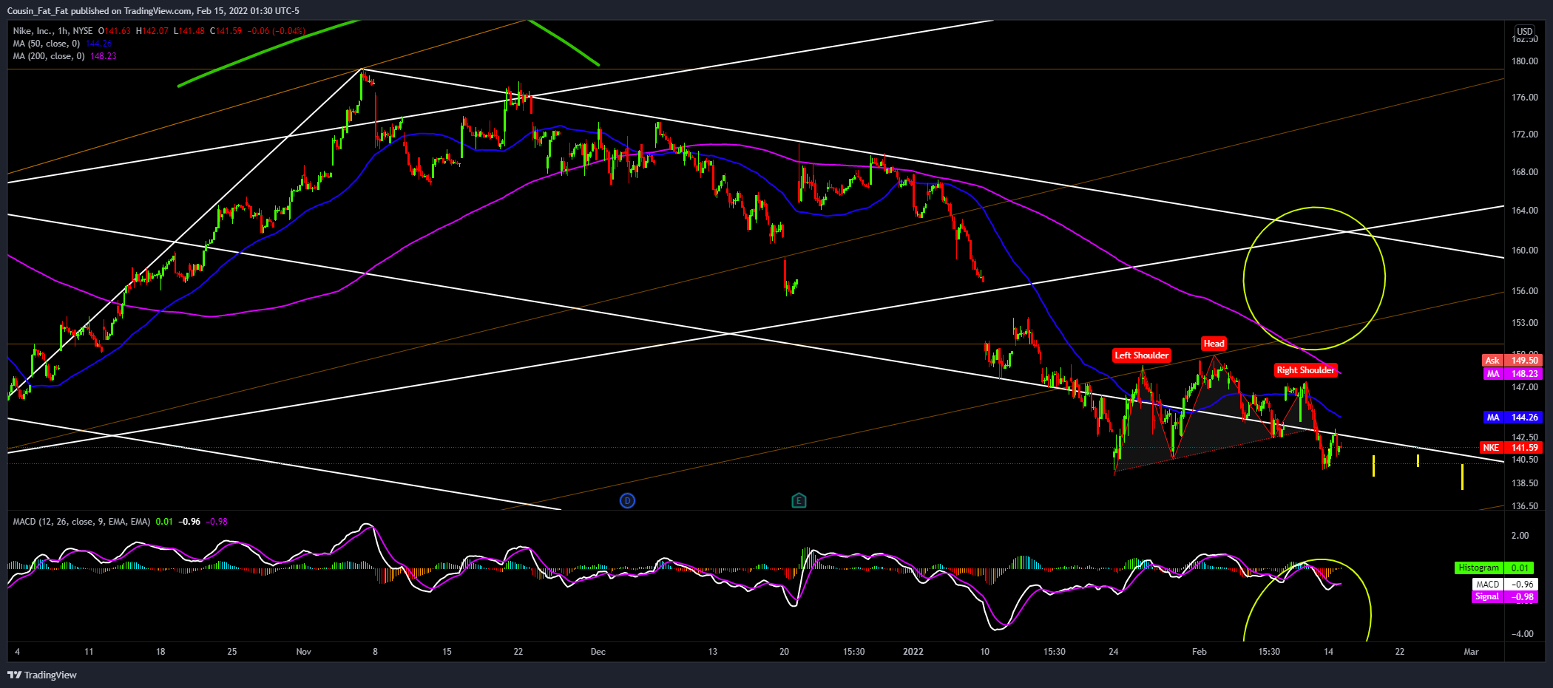Click the Signal -0.98 value label
Viewport: 1553px width, 688px height.
(x=1504, y=597)
